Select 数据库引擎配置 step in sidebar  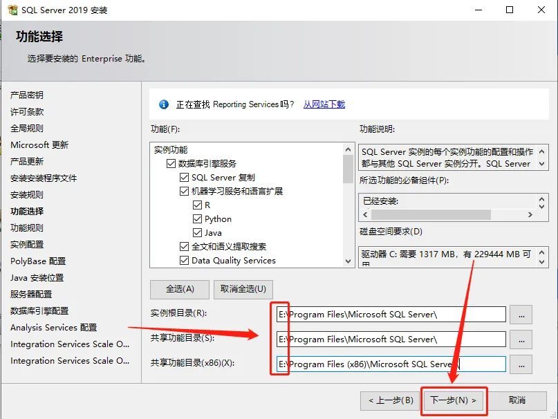coord(39,310)
